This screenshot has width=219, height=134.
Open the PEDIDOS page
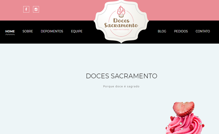coord(181,31)
